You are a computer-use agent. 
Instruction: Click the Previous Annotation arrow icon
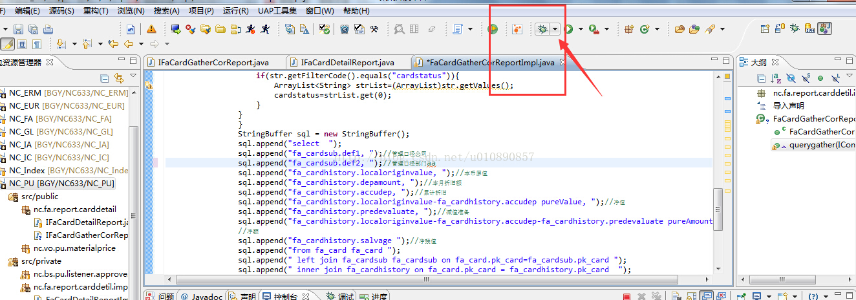86,44
